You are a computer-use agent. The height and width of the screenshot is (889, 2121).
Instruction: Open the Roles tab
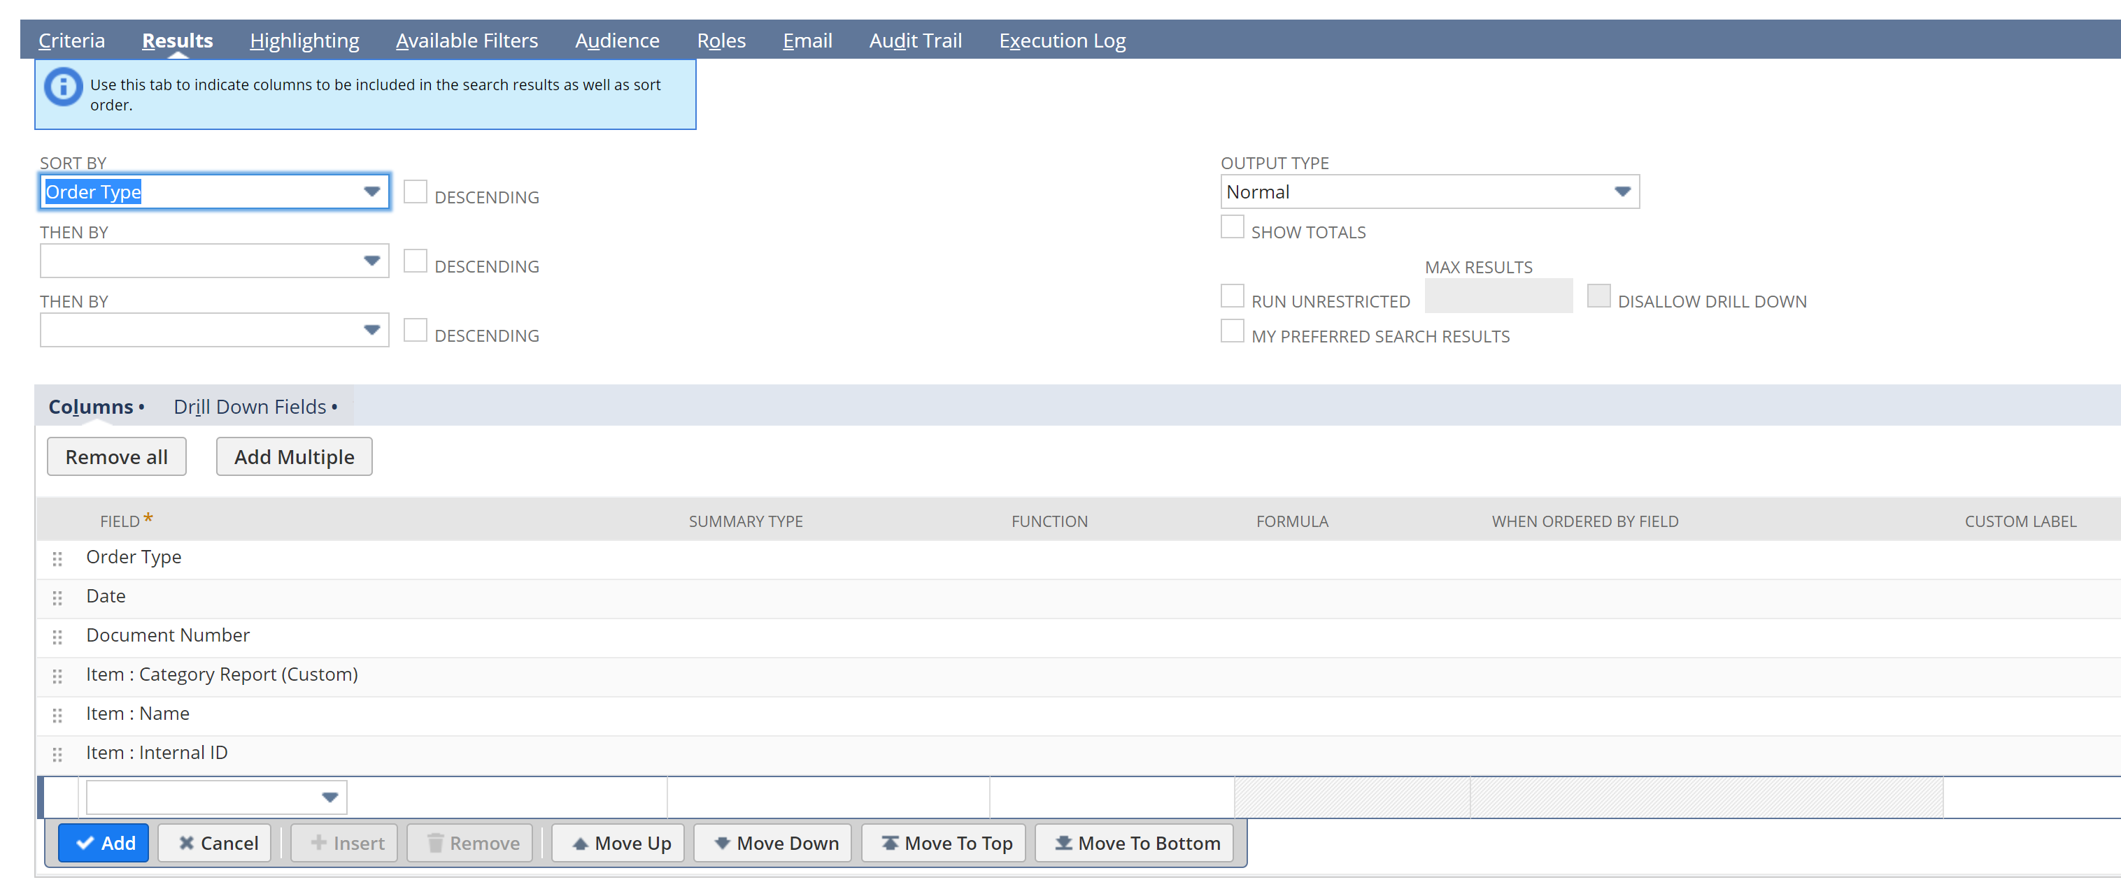tap(721, 41)
